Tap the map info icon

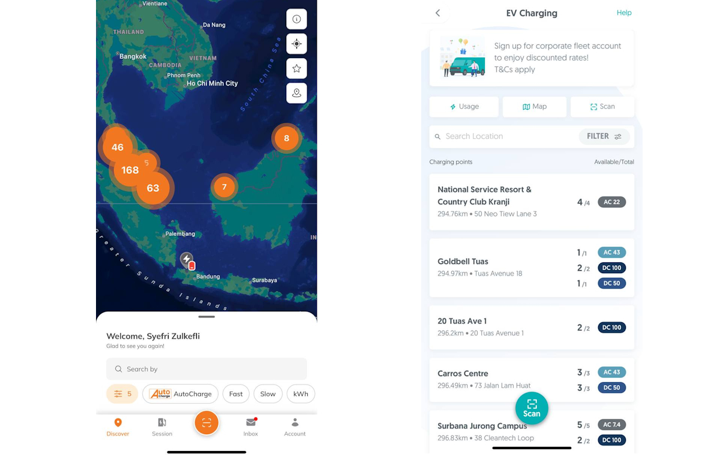pos(296,19)
